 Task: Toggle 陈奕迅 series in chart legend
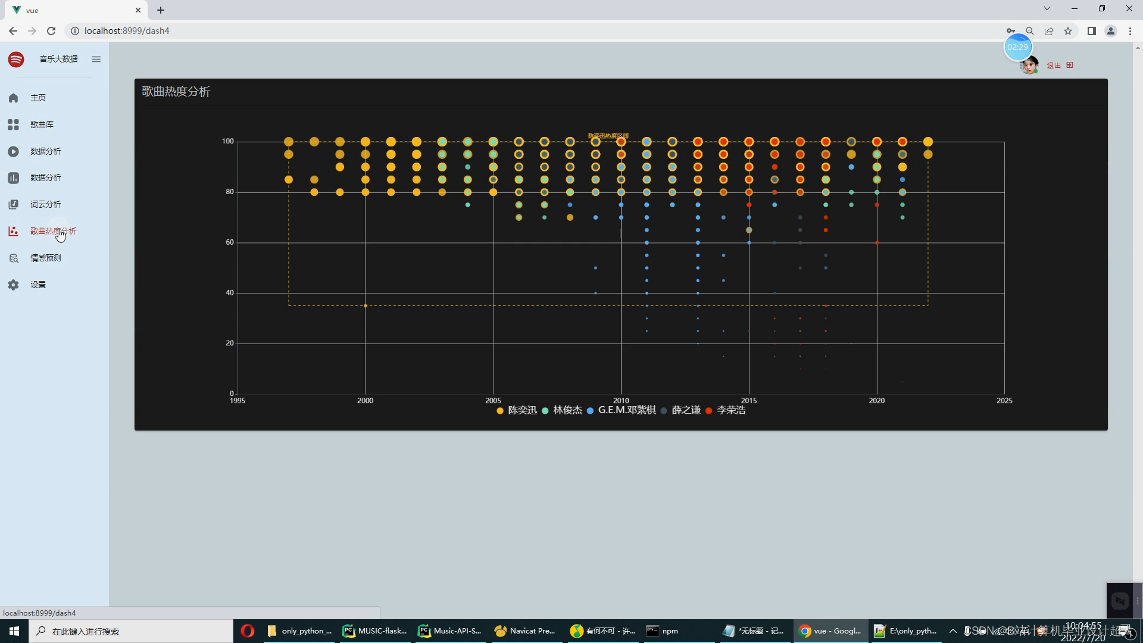coord(517,410)
